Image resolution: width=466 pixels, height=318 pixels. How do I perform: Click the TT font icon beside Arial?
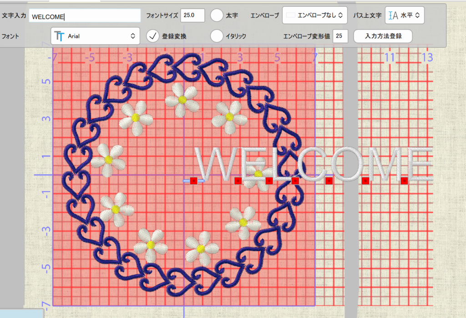coord(59,36)
